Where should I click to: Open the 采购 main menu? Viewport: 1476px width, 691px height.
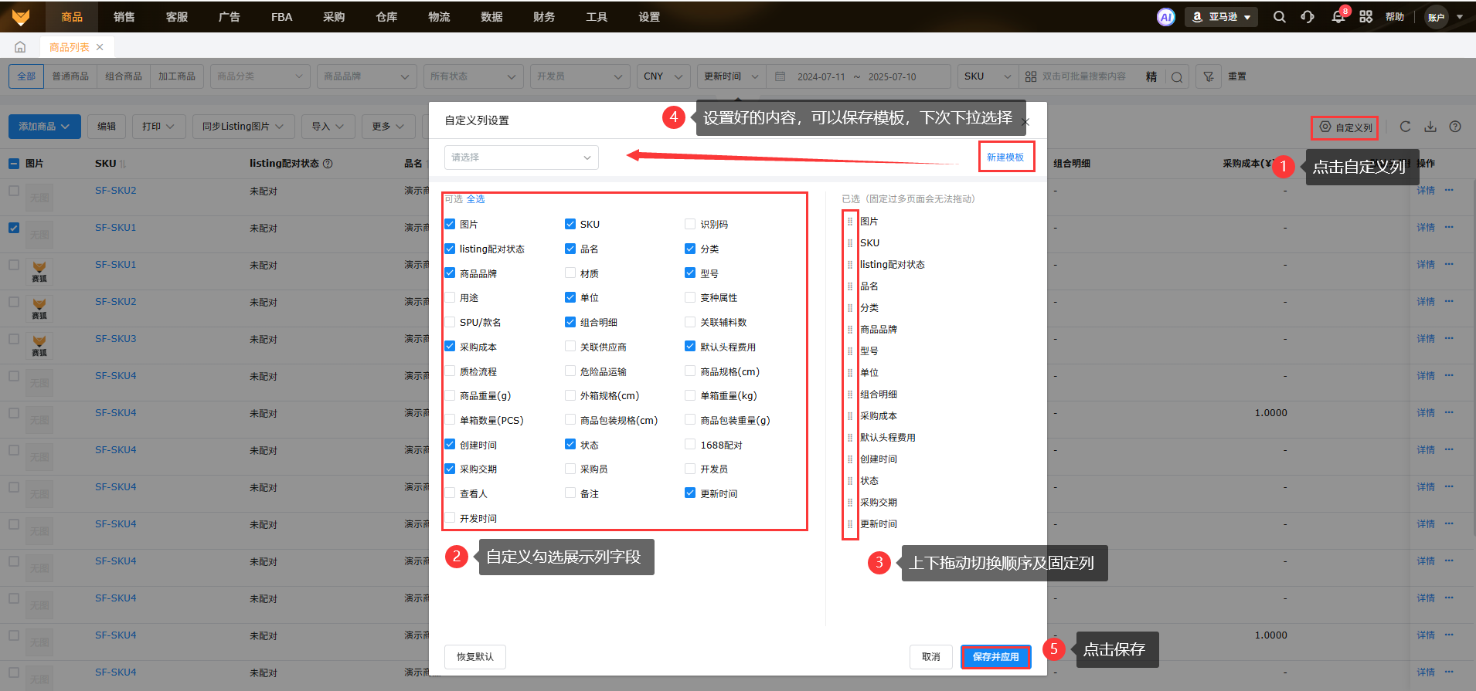335,17
